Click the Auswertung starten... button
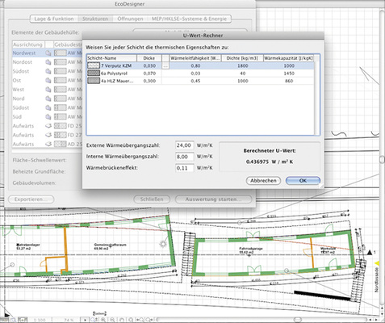This screenshot has width=385, height=323. point(213,199)
